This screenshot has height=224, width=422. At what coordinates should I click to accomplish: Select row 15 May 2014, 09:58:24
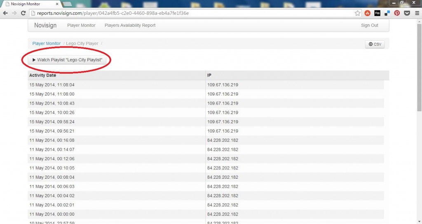(x=206, y=121)
